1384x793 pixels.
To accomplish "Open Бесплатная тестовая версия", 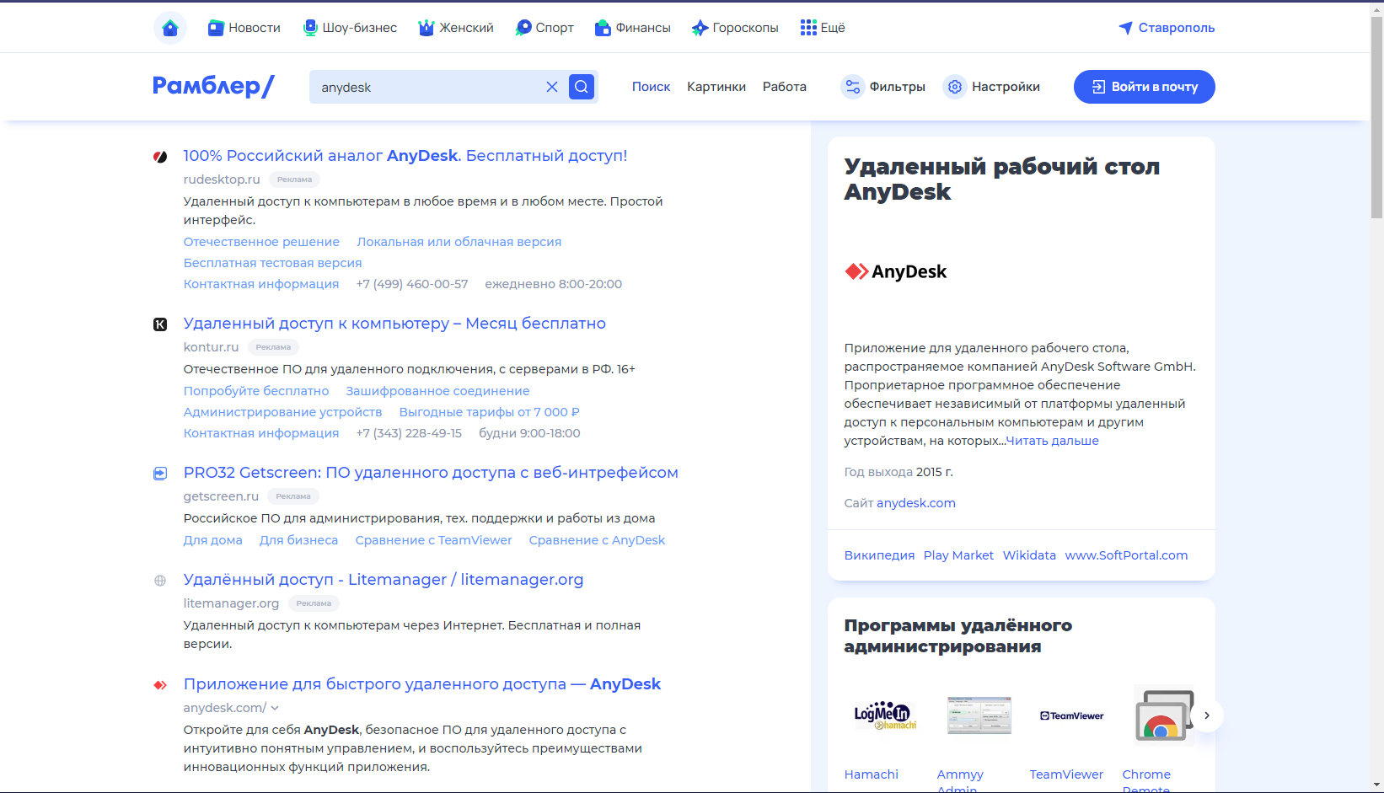I will [x=272, y=263].
